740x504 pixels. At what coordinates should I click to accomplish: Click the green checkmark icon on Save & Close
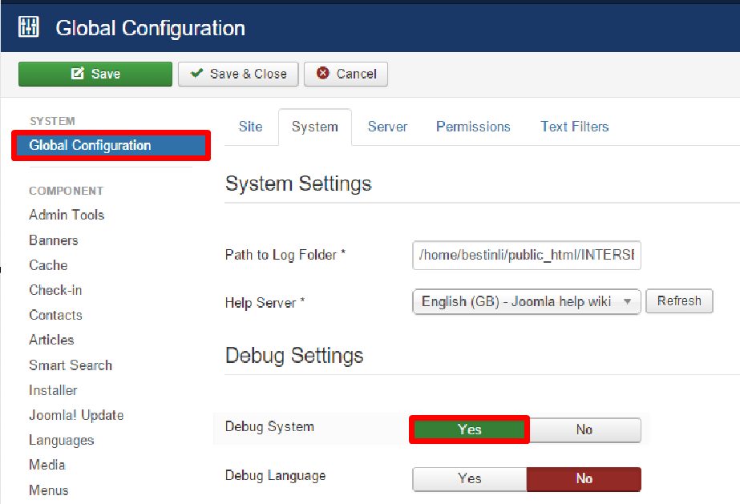click(196, 73)
